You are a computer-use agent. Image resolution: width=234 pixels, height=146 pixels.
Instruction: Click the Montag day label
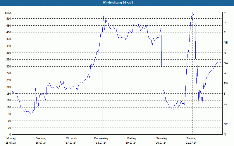tap(11, 138)
